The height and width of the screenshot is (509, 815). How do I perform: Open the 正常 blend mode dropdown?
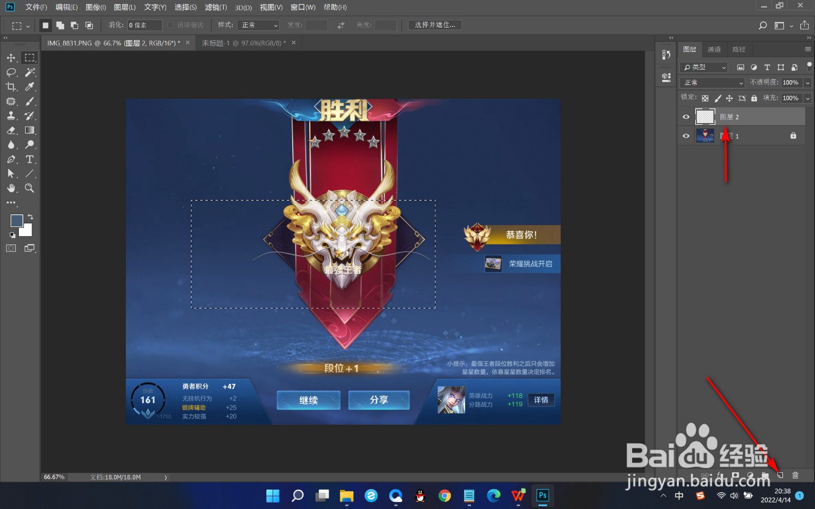click(712, 82)
